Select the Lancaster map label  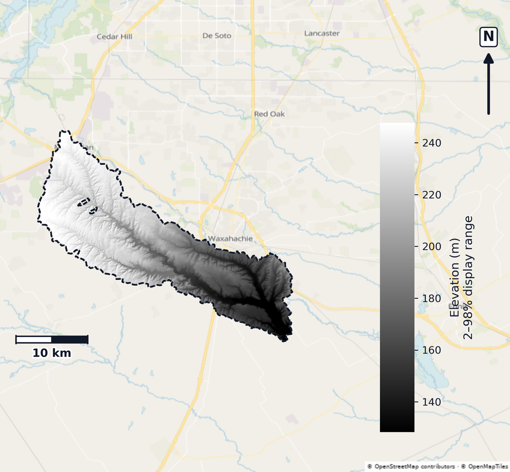(322, 34)
